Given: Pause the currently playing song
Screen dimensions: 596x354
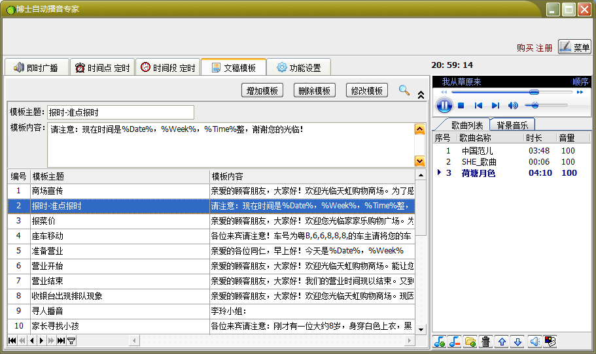Looking at the screenshot, I should pyautogui.click(x=444, y=105).
